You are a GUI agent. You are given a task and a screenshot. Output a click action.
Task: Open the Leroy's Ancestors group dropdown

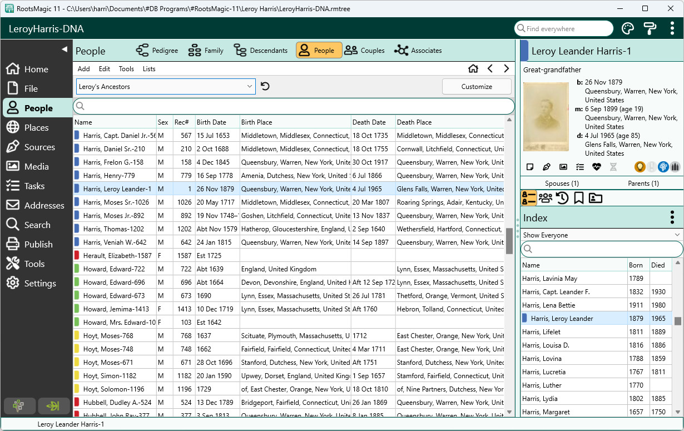coord(166,87)
